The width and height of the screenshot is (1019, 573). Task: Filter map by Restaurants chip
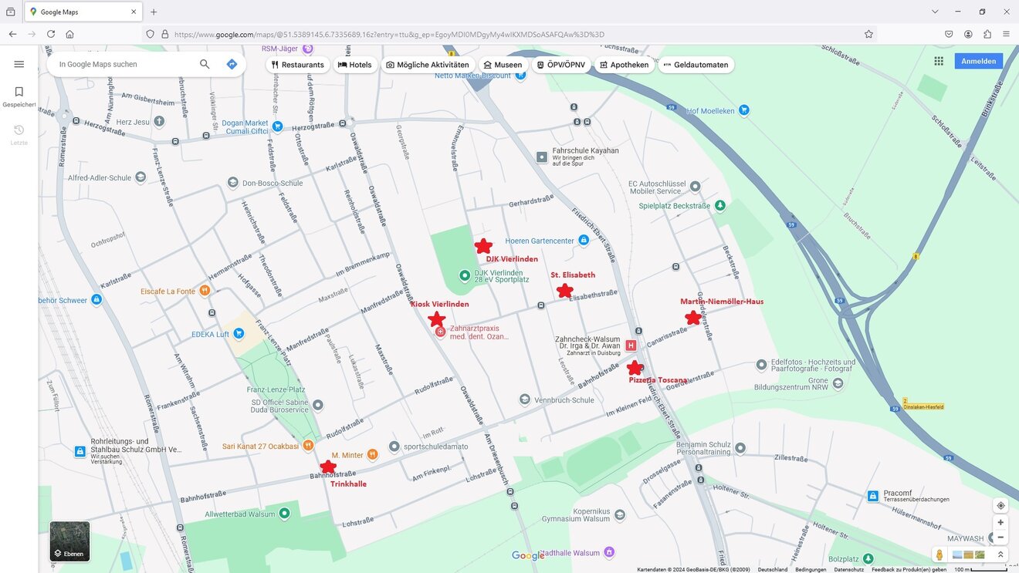(298, 65)
